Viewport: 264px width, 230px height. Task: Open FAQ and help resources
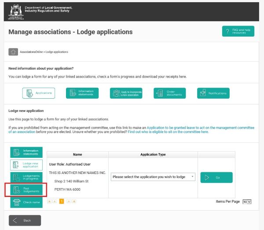(238, 31)
